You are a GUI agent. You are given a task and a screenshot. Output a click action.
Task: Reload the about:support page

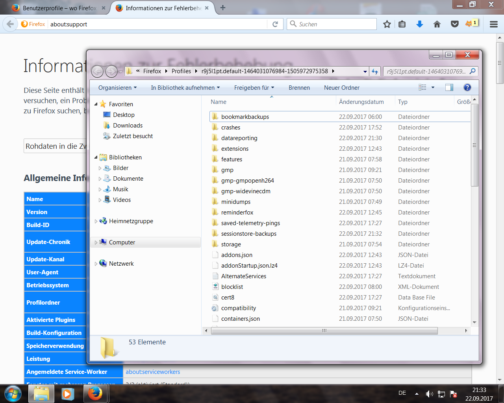275,24
